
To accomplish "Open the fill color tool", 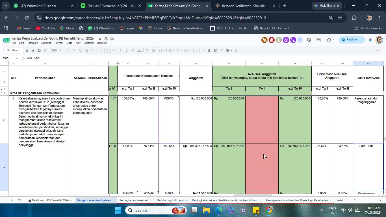I will coord(147,50).
